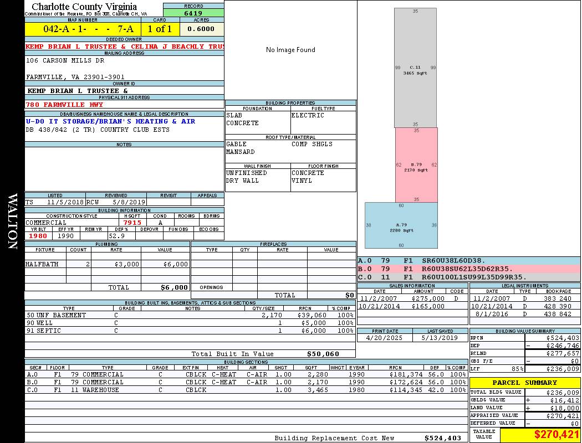Select the No Image Found photo placeholder
The image size is (582, 443).
pyautogui.click(x=290, y=50)
